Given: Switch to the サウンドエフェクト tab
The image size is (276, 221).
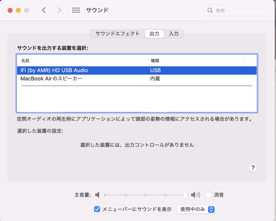Looking at the screenshot, I should (x=117, y=34).
